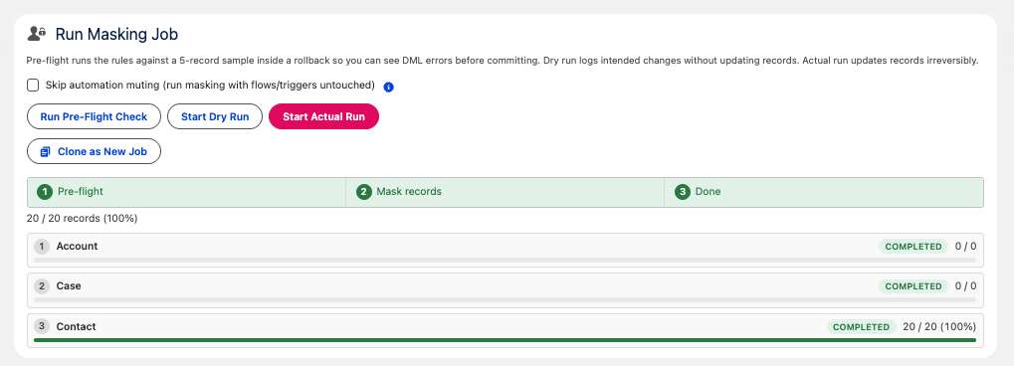Click the Account 0 / 0 count
Screen dimensions: 1014x366
point(965,247)
